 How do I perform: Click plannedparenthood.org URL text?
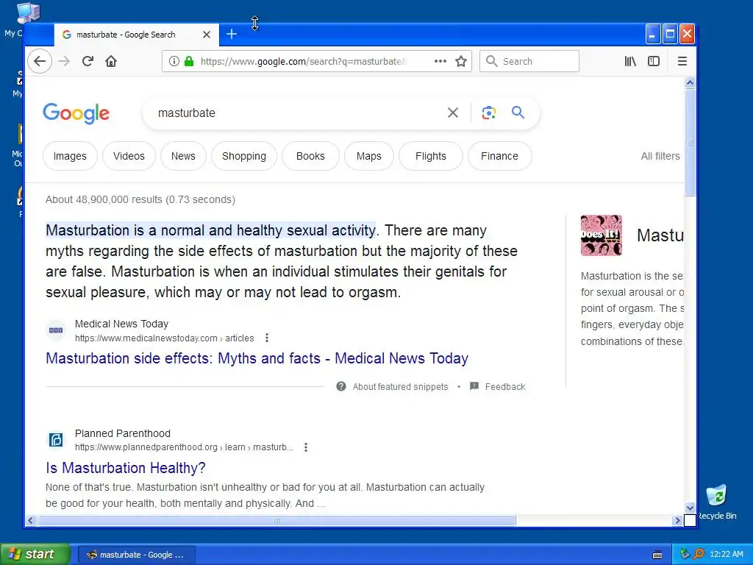[x=184, y=447]
